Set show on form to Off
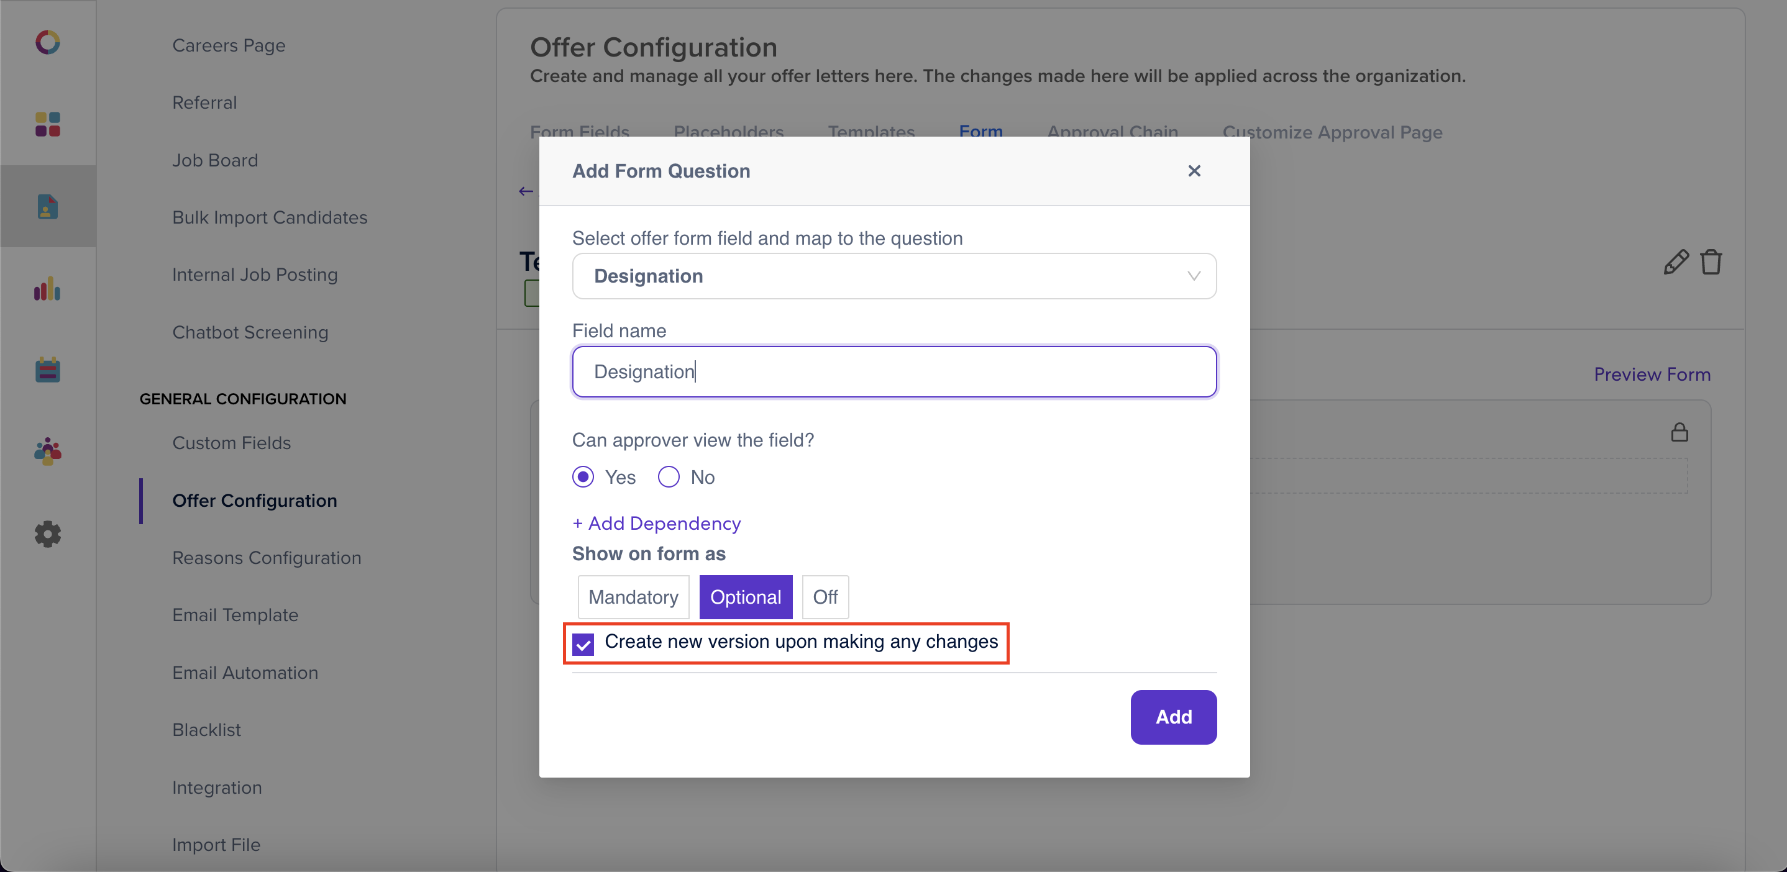Image resolution: width=1787 pixels, height=872 pixels. coord(825,597)
